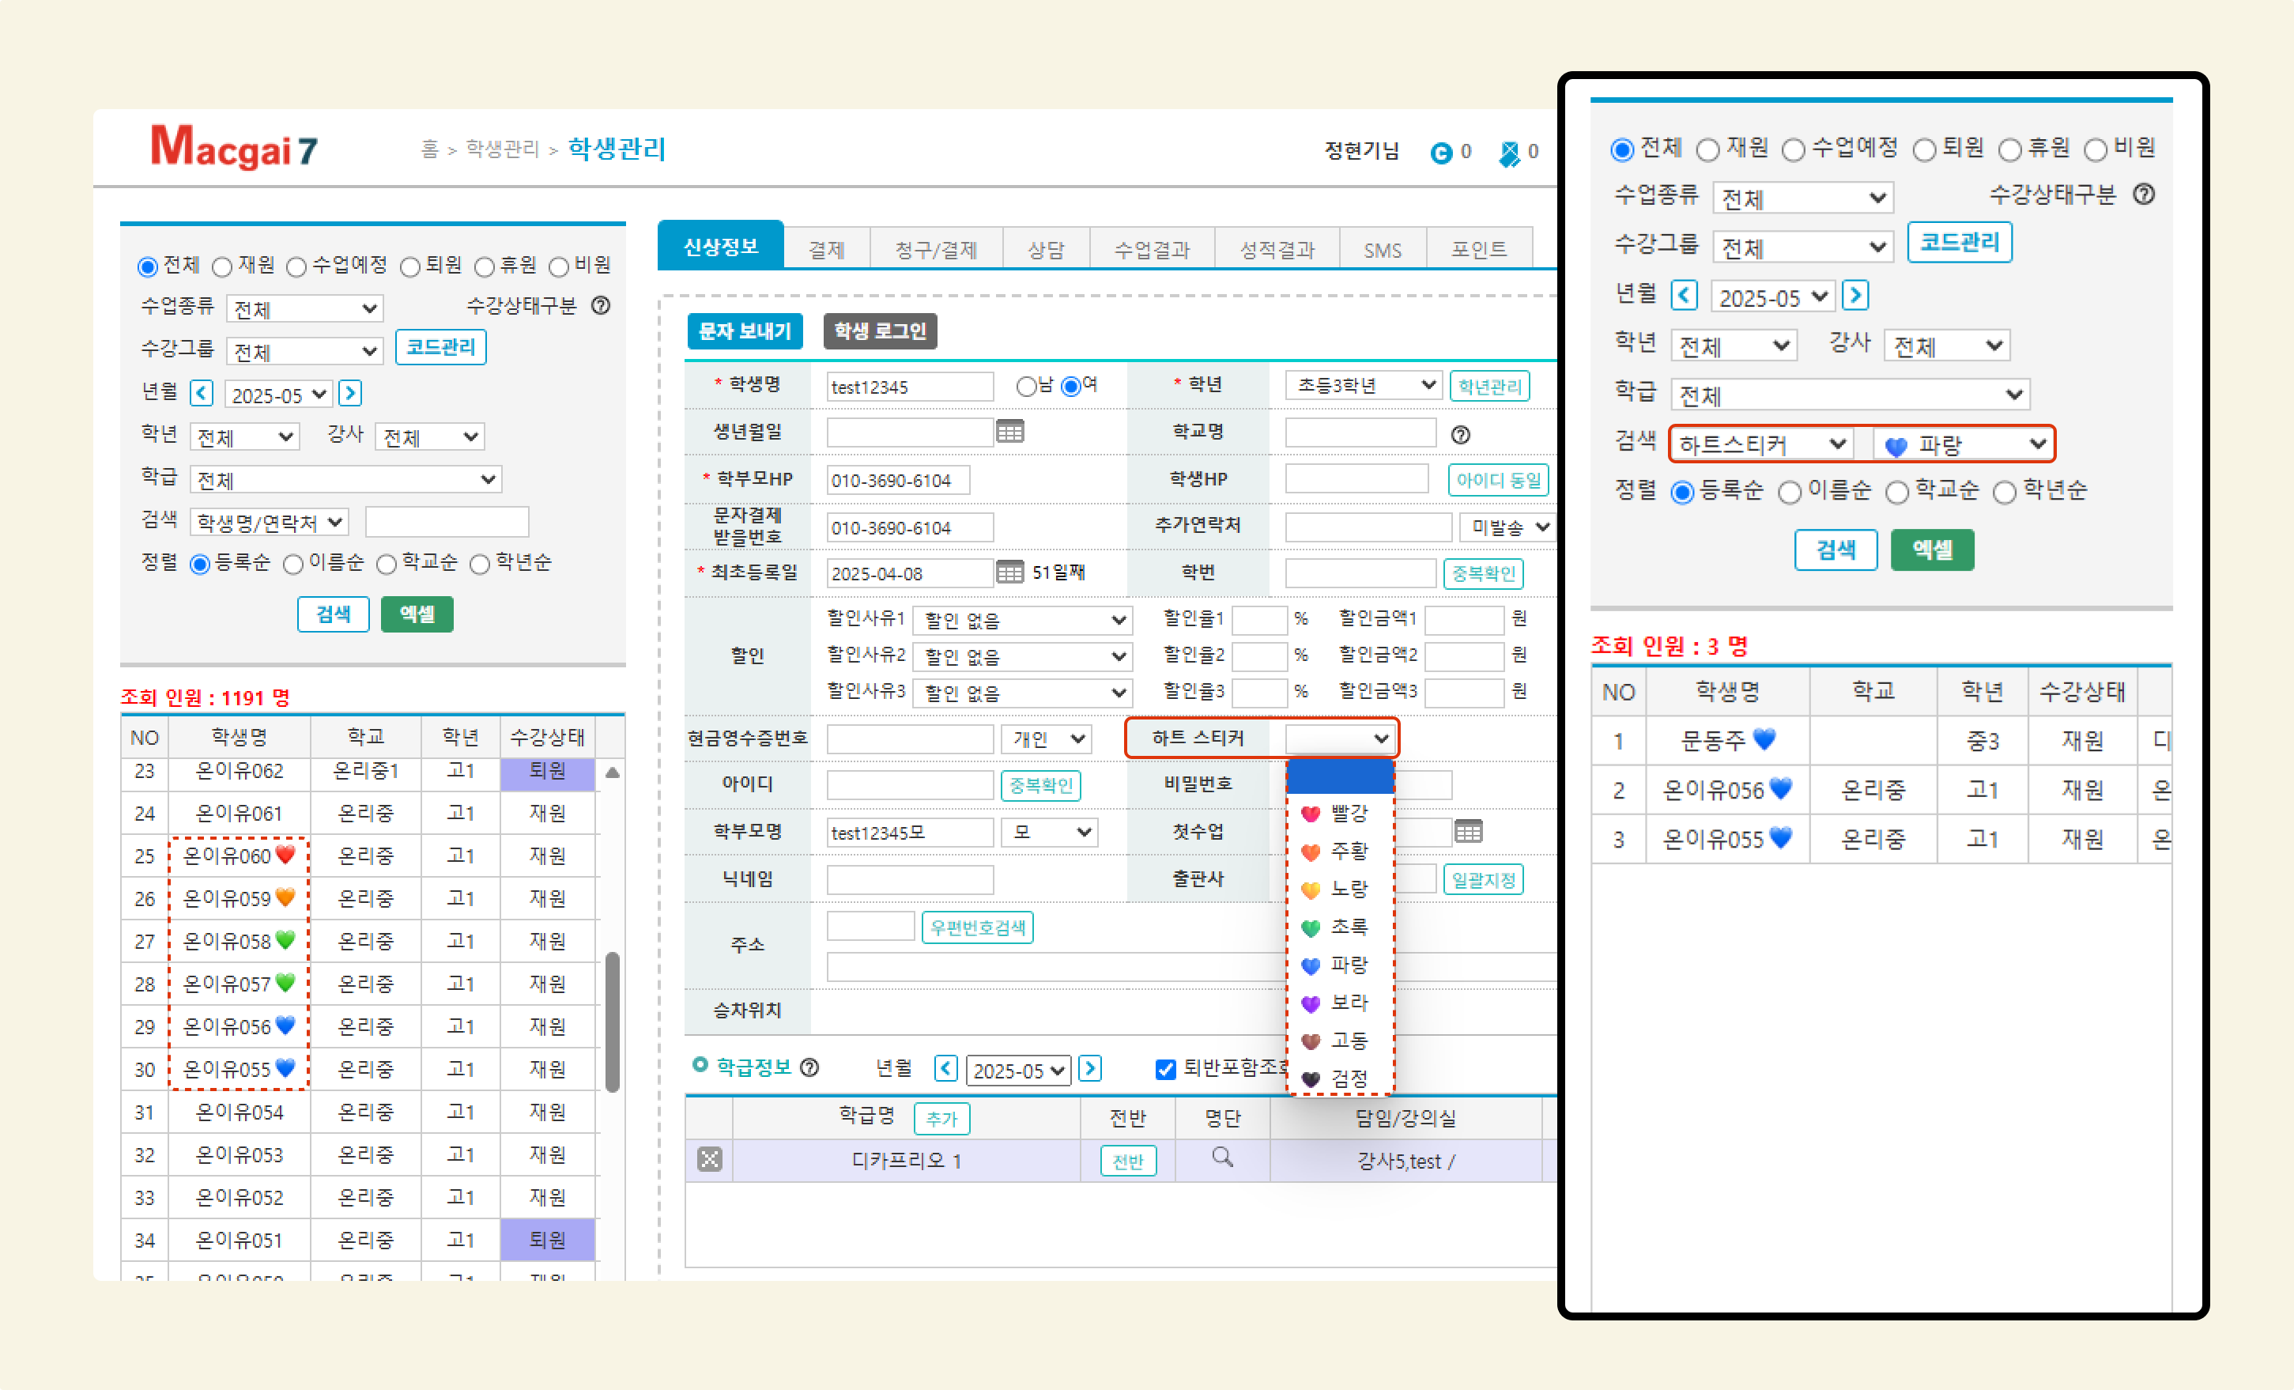Select the 재원 radio button in left filter
The height and width of the screenshot is (1390, 2294).
[221, 268]
